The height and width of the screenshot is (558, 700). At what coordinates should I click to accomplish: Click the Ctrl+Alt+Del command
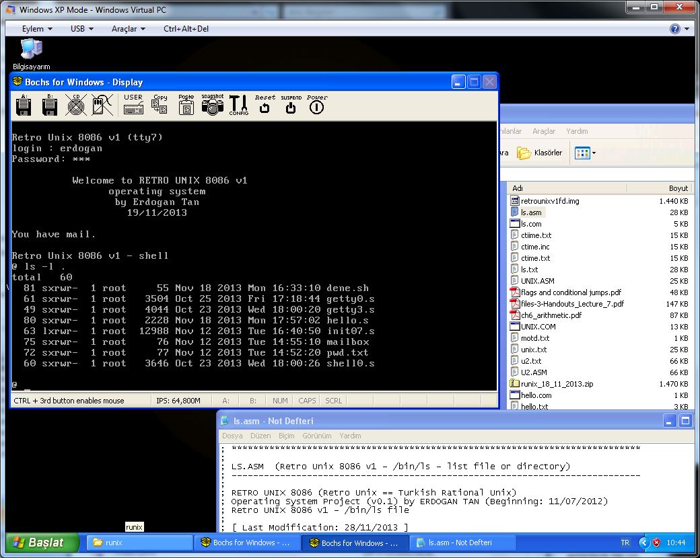tap(186, 29)
